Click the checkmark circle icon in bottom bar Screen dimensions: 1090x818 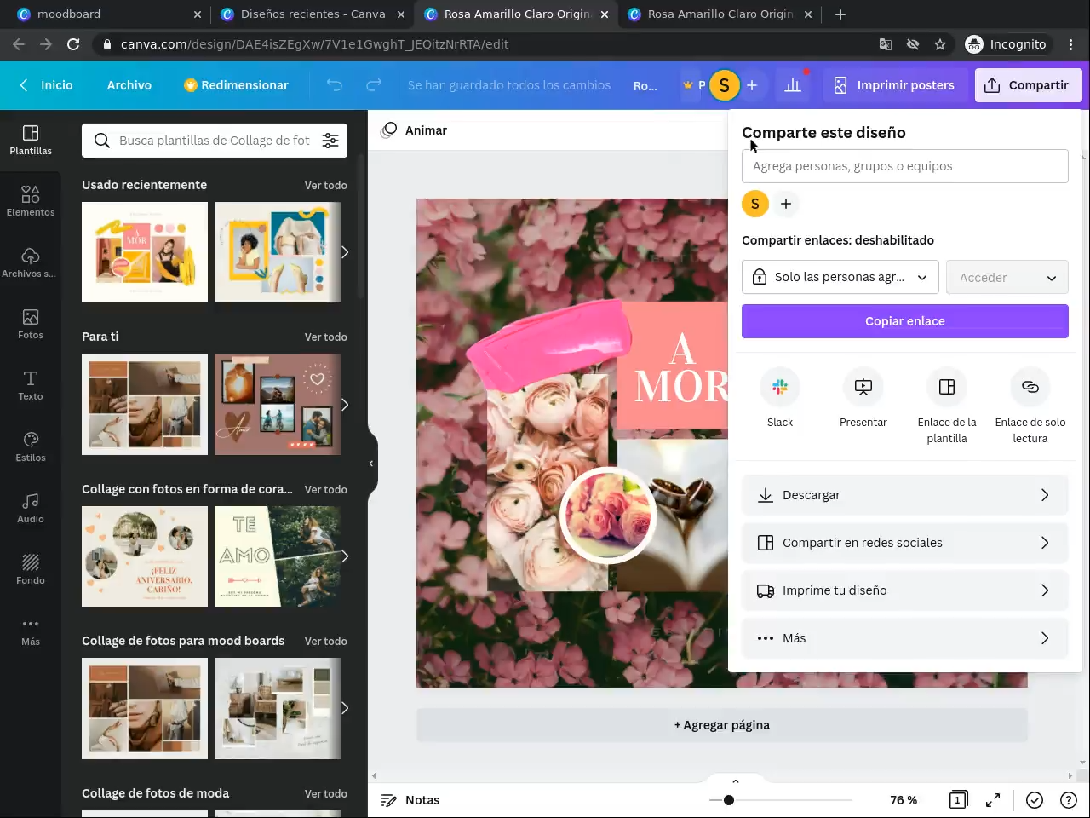coord(1035,800)
